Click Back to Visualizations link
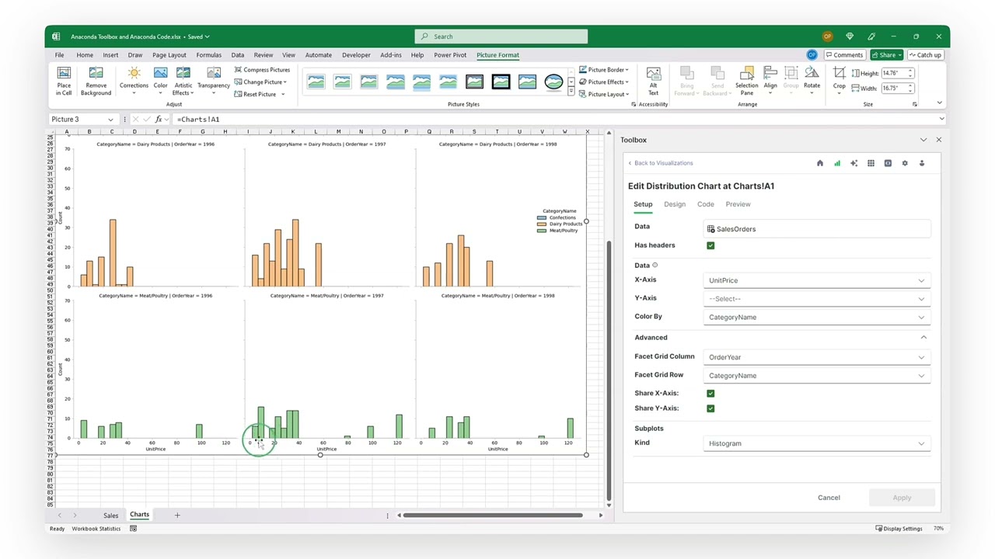 tap(661, 163)
